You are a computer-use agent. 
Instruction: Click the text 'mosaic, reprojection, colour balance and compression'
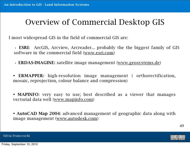[x=70, y=81]
